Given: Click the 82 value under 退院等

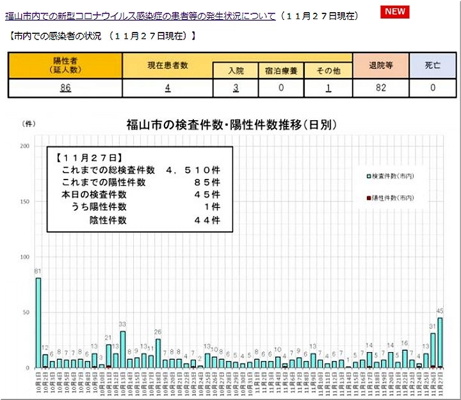Looking at the screenshot, I should coord(380,88).
